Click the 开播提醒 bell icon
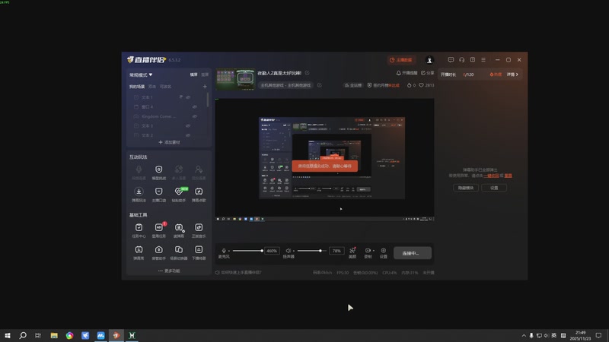 [398, 73]
